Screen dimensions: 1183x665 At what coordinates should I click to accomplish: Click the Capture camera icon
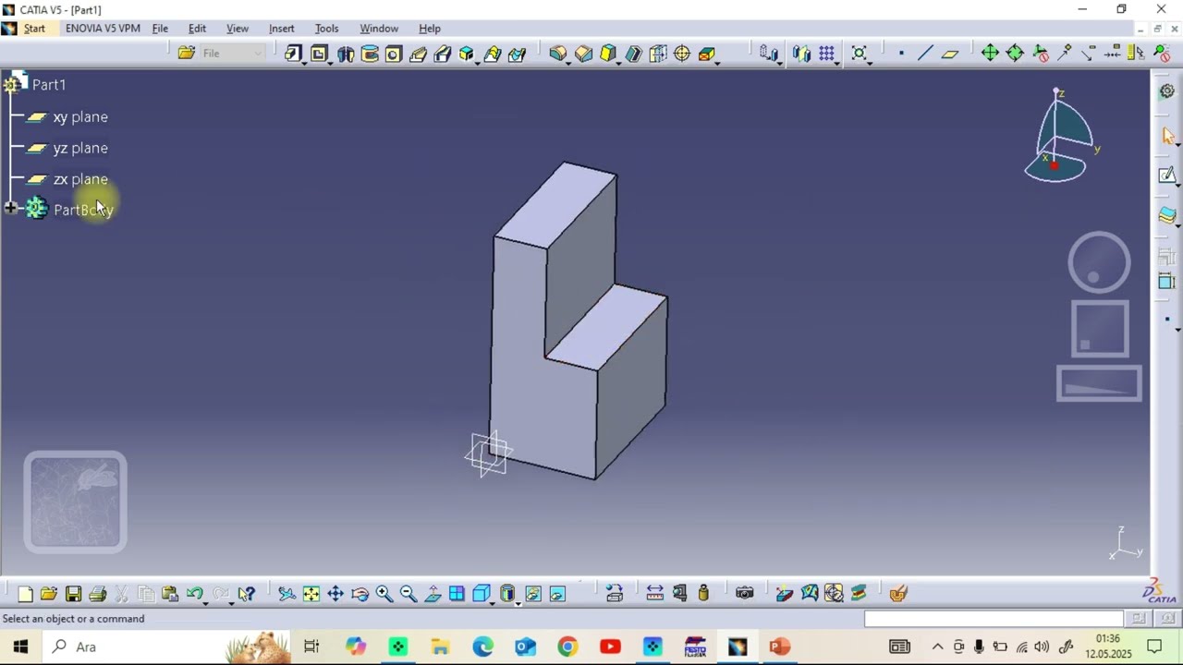(745, 594)
